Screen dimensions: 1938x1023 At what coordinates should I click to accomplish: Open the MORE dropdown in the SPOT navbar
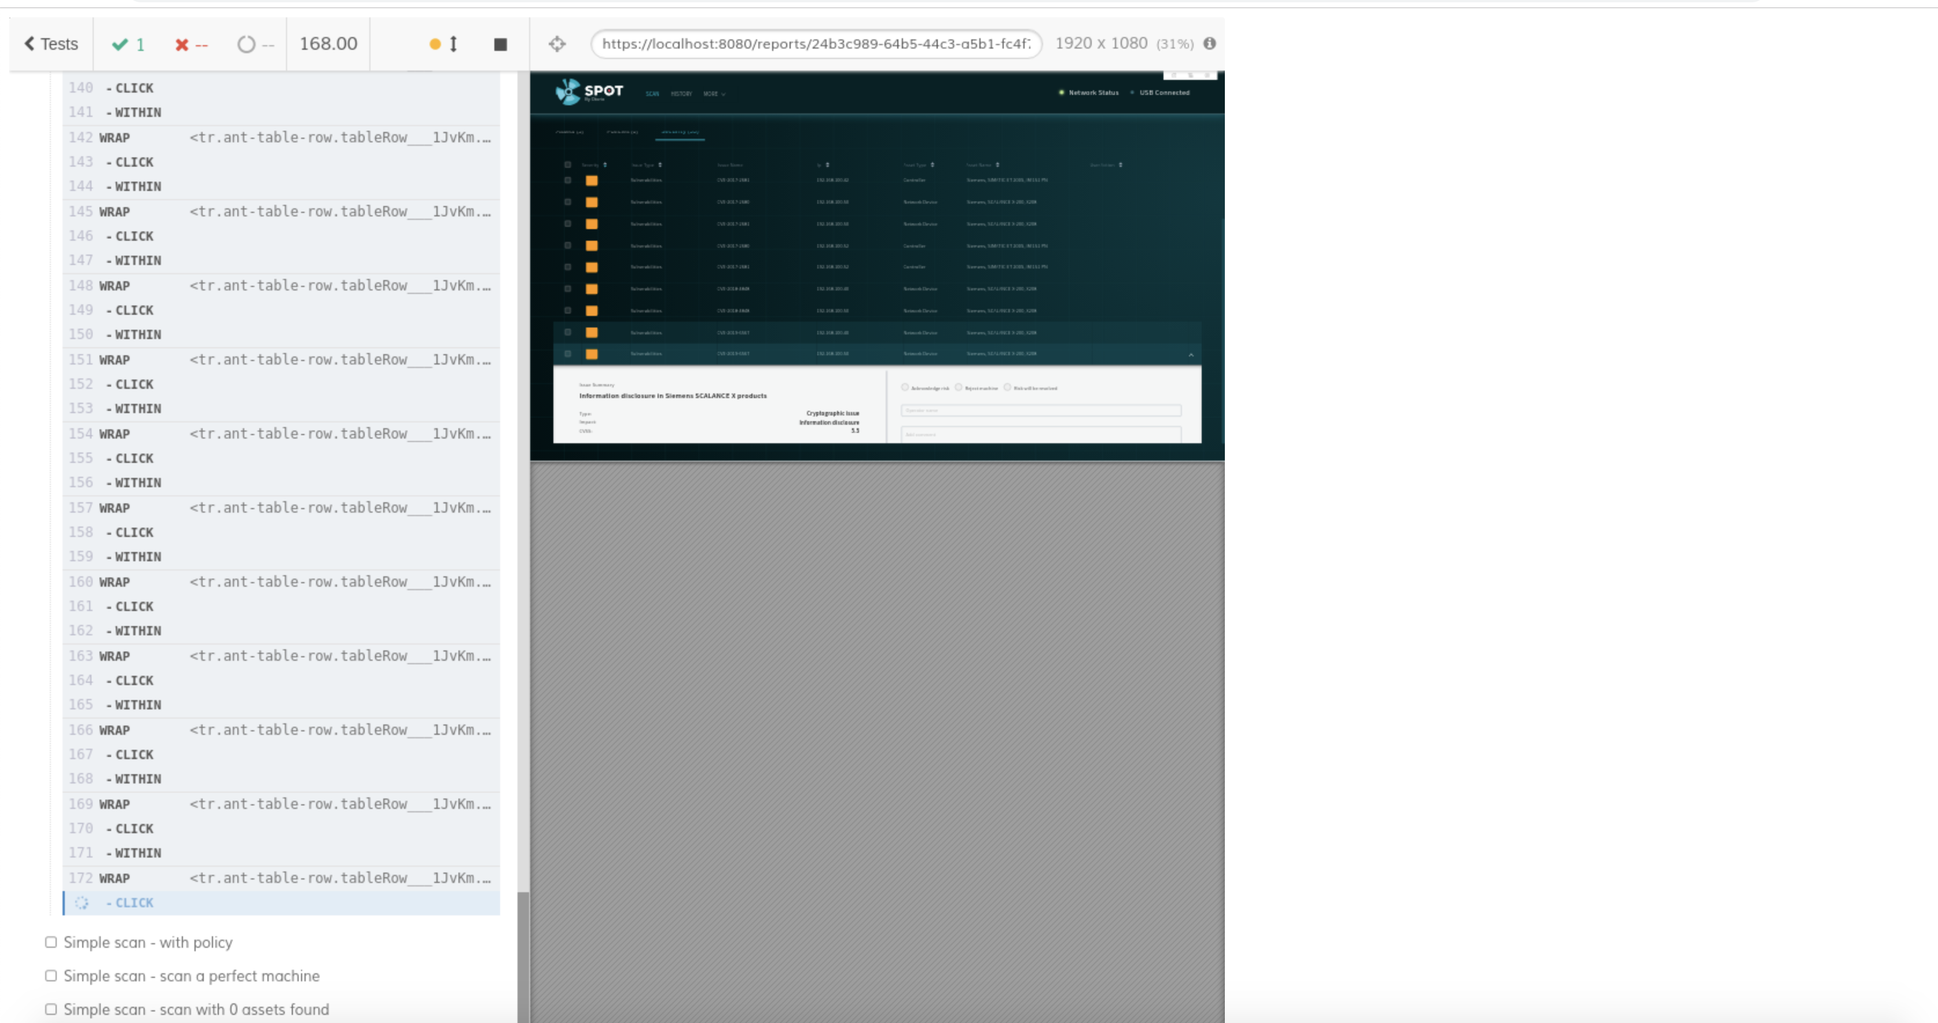713,94
